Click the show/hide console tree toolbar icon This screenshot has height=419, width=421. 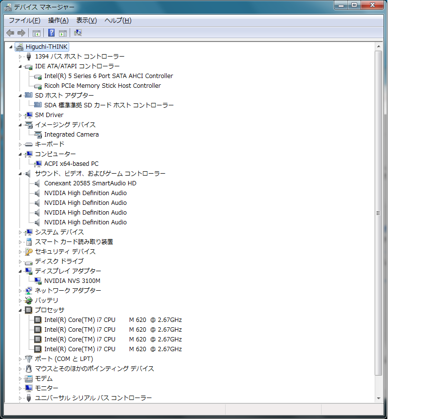(36, 33)
